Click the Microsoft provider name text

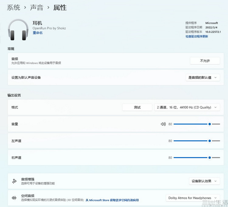pos(212,23)
